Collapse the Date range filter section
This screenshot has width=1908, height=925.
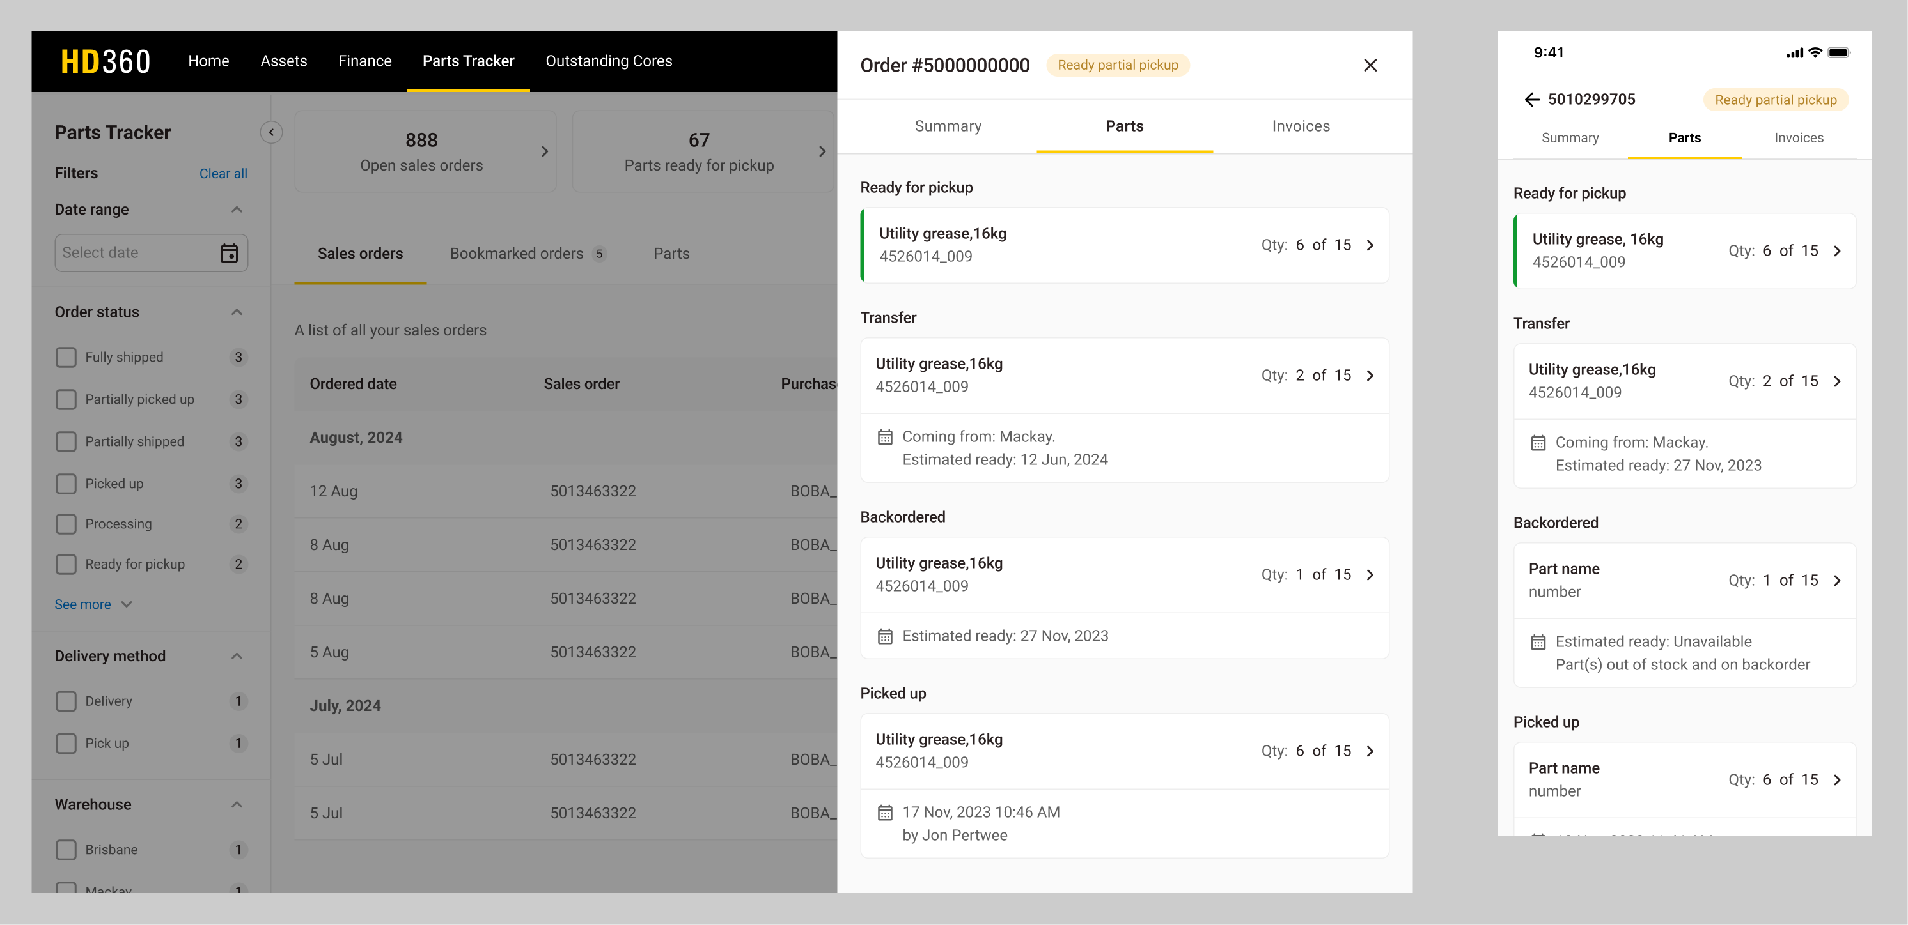(237, 210)
